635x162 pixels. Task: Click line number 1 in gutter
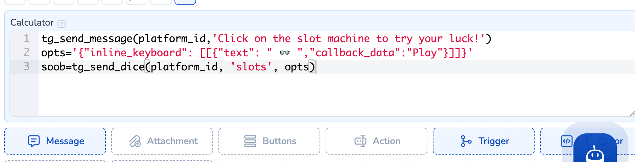tap(27, 38)
